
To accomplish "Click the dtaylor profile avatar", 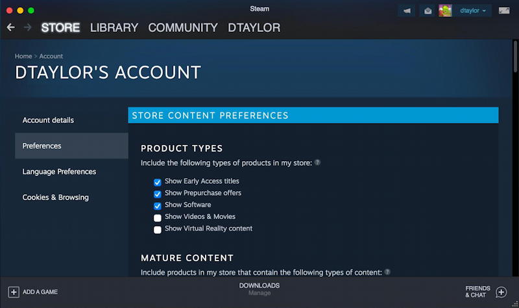I will click(x=445, y=10).
